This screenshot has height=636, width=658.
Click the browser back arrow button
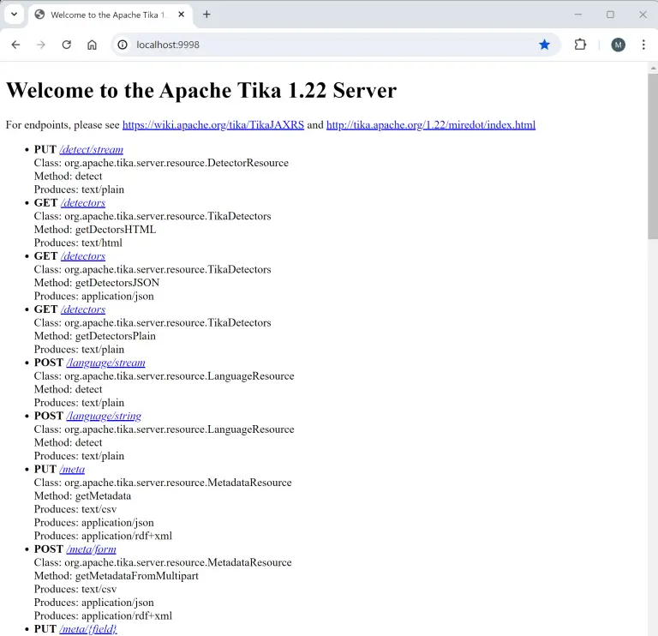(15, 45)
